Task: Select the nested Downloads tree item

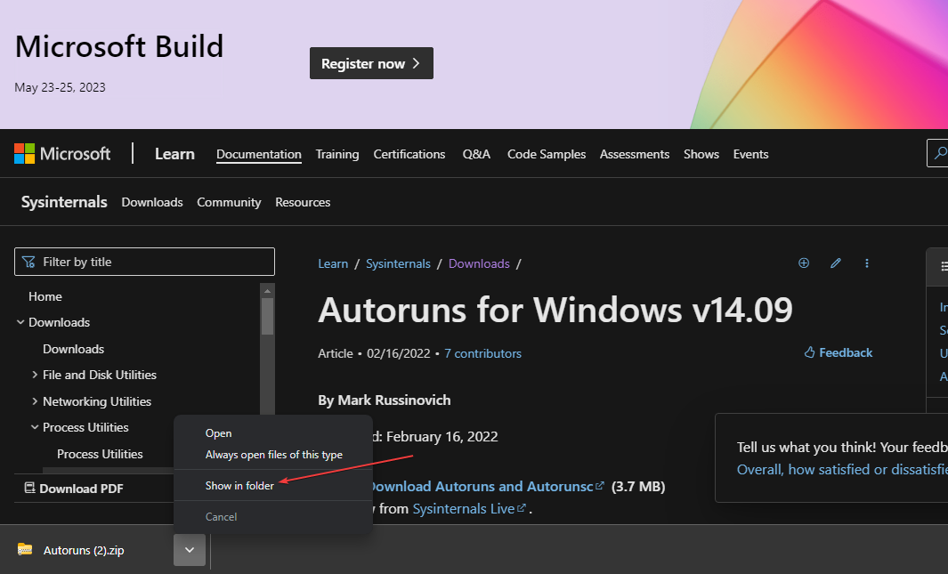Action: [x=74, y=349]
